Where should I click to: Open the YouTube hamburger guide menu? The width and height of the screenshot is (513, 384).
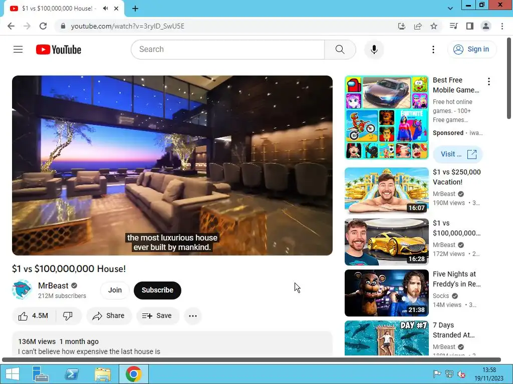(x=18, y=49)
